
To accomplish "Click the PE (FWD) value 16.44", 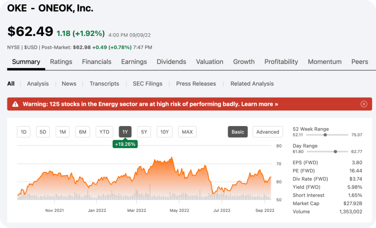I will pyautogui.click(x=356, y=171).
